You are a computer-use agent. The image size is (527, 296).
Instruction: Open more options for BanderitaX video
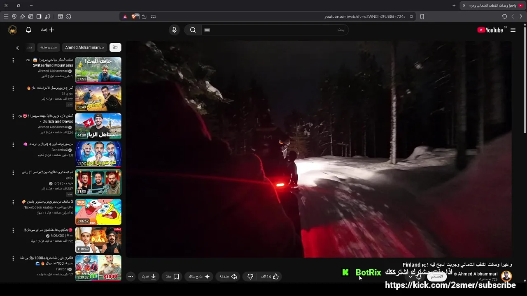(x=13, y=145)
